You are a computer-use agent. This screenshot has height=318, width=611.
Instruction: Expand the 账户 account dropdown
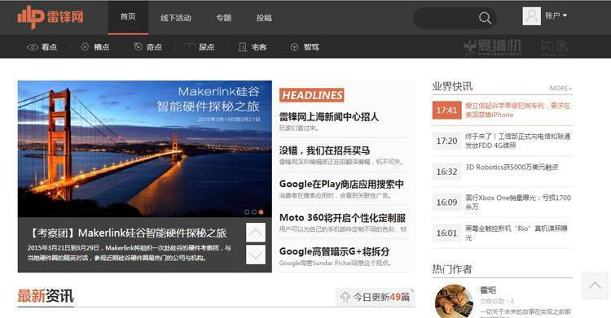coord(556,15)
